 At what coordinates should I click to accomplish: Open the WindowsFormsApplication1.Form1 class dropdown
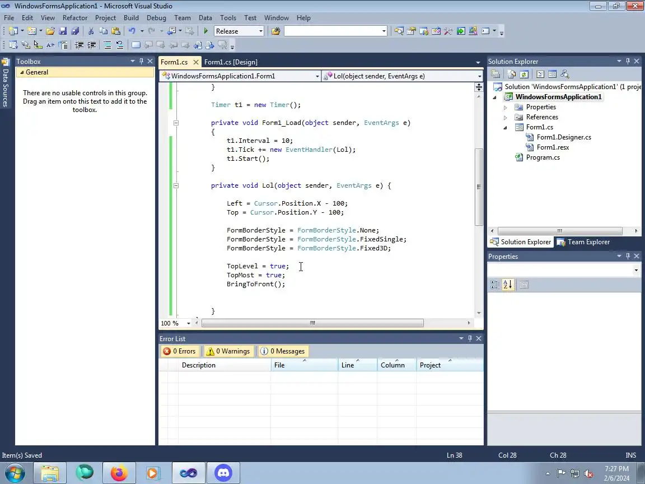tap(317, 76)
